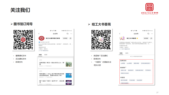Click the 活动通知发布 bullet
The width and height of the screenshot is (169, 95).
click(x=21, y=59)
